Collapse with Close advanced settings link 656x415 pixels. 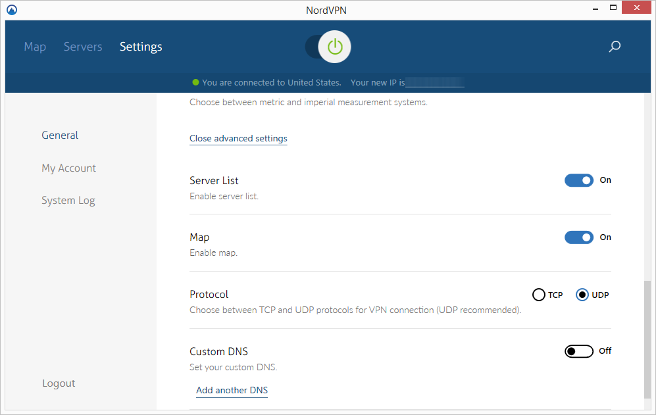click(238, 139)
